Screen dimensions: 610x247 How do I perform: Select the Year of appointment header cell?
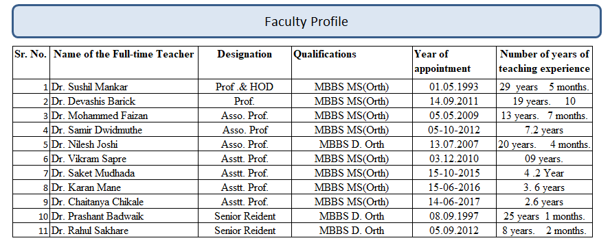[x=454, y=62]
